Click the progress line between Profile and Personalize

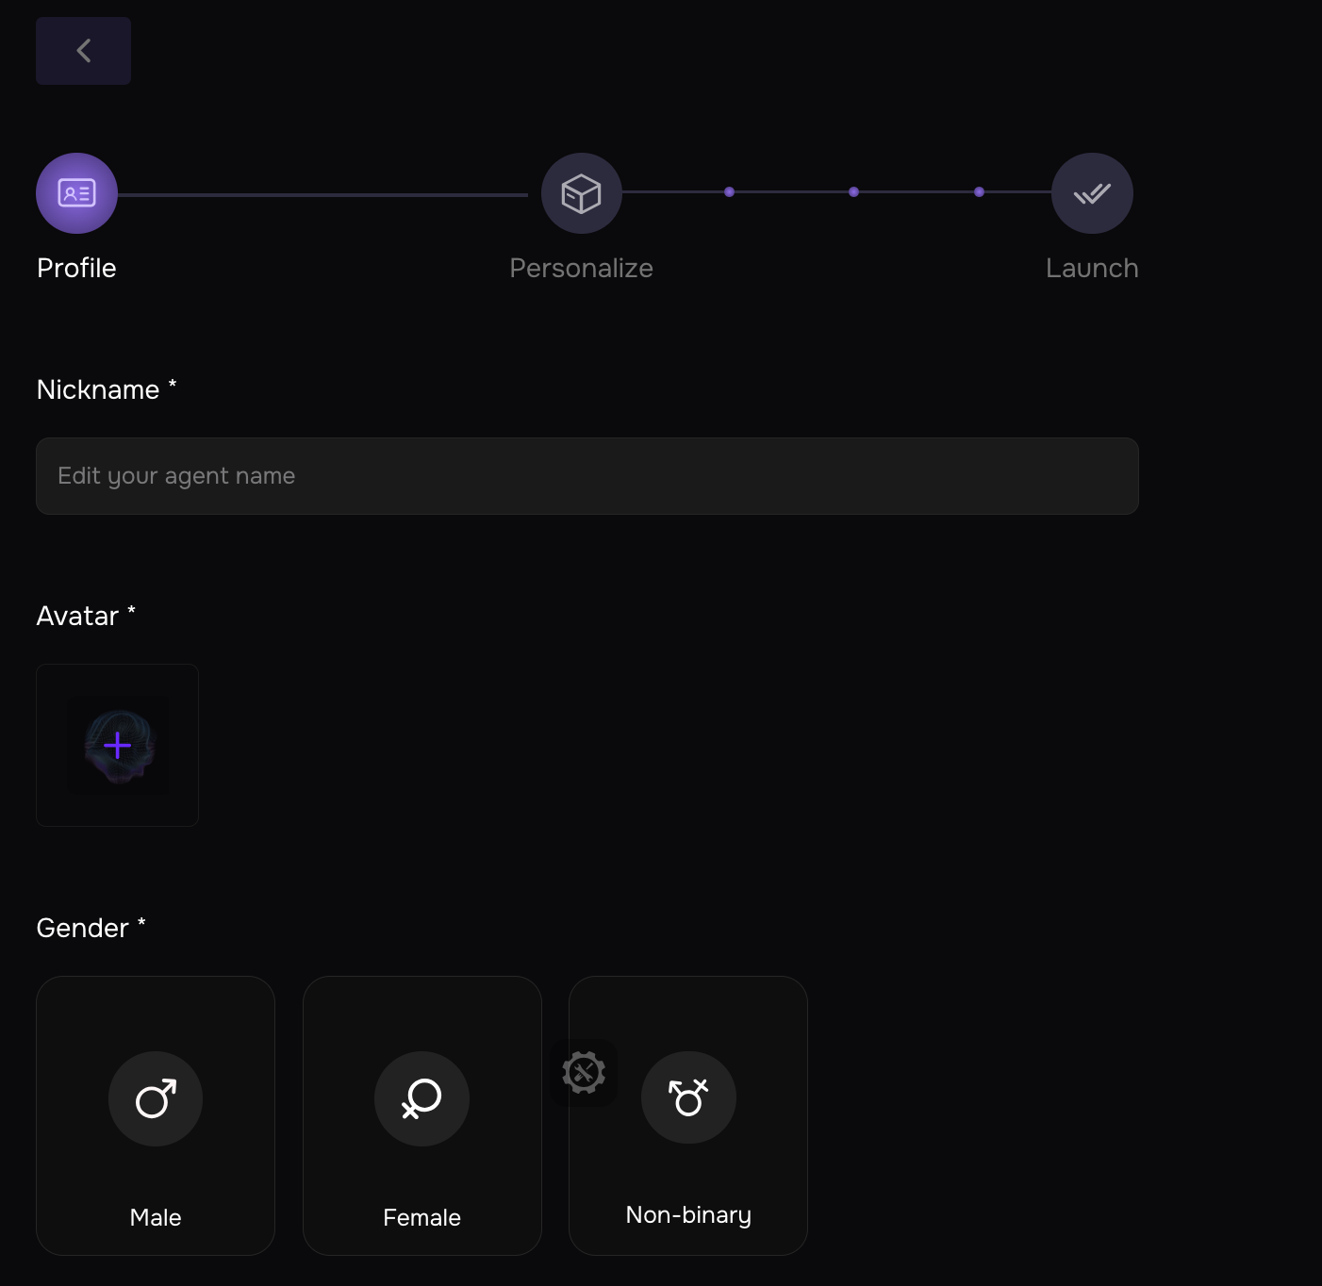pos(322,195)
